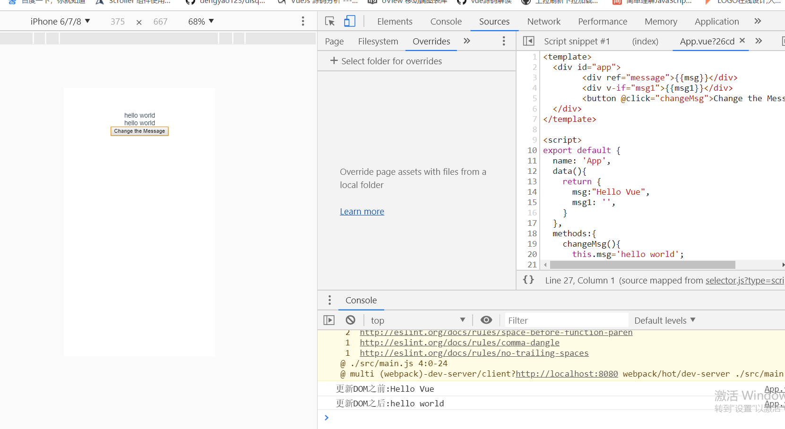This screenshot has width=785, height=429.
Task: Add folder using the plus icon
Action: (334, 60)
